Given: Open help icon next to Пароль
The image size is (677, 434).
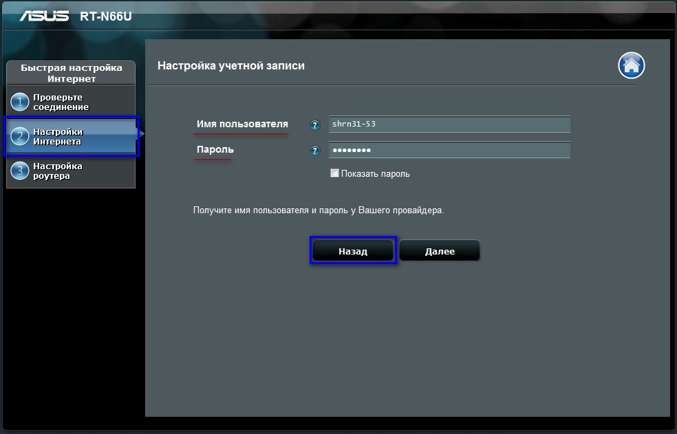Looking at the screenshot, I should click(x=314, y=151).
